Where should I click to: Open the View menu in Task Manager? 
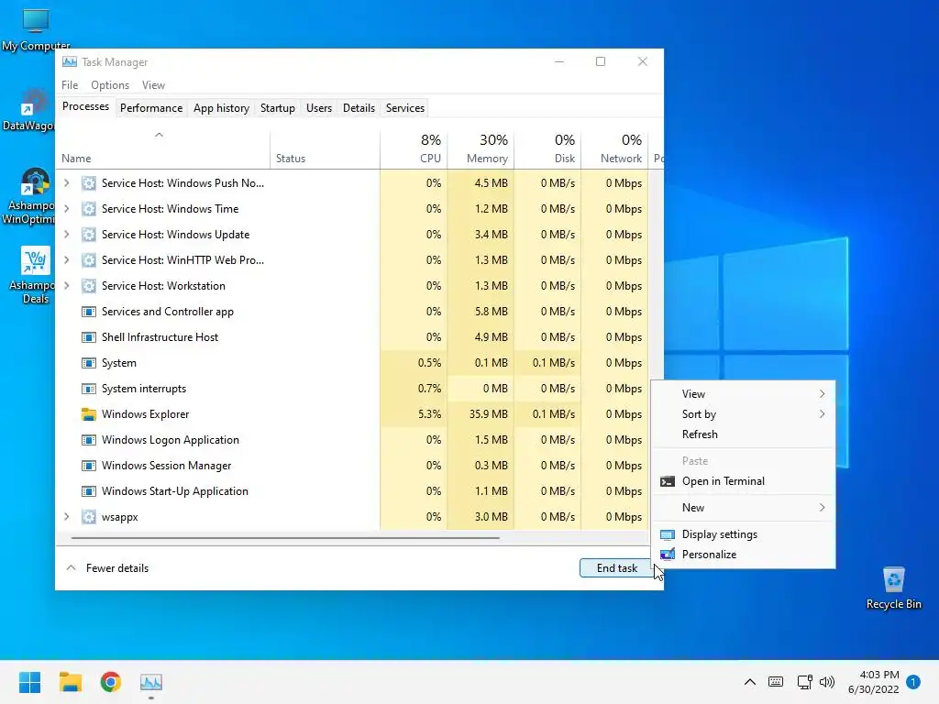click(153, 85)
